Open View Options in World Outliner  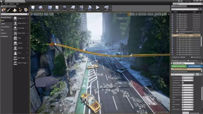coord(197,57)
